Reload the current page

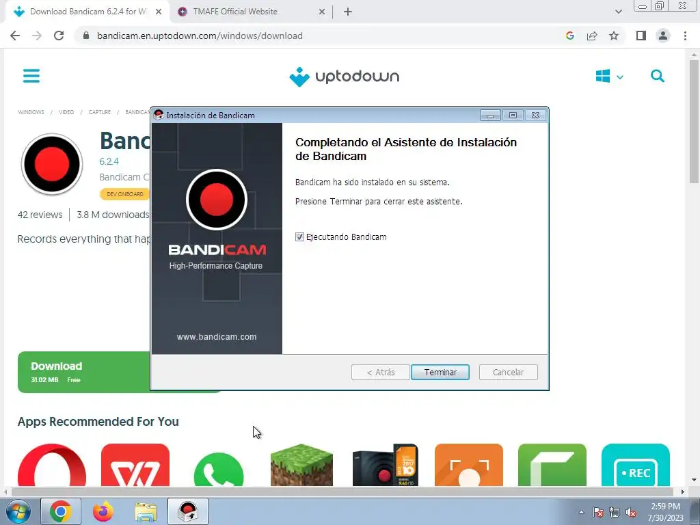(59, 36)
